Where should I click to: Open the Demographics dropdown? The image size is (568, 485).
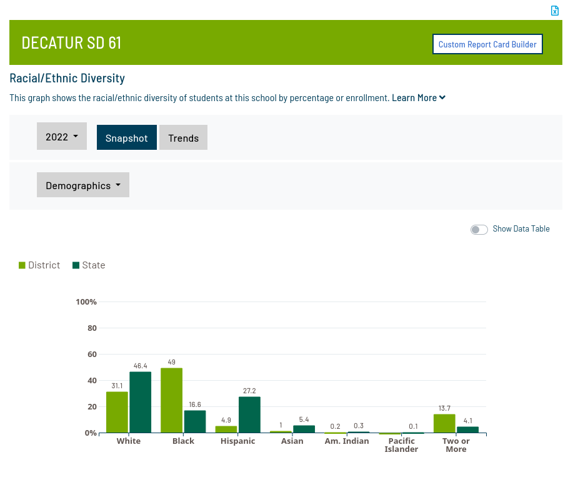(83, 185)
